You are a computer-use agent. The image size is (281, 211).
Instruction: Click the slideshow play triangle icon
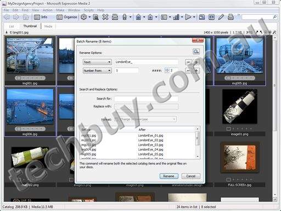(x=188, y=17)
